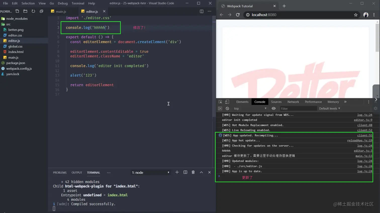Viewport: 380px width, 213px height.
Task: Close the editor.js tab
Action: (104, 11)
